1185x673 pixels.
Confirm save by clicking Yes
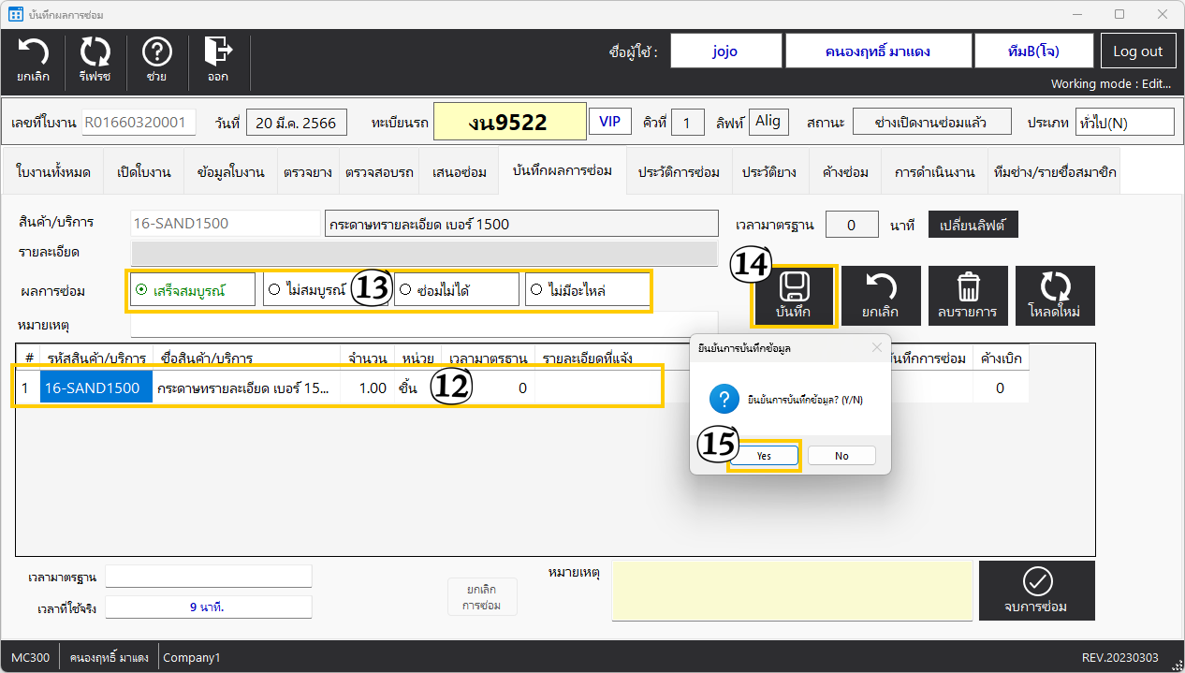(764, 456)
